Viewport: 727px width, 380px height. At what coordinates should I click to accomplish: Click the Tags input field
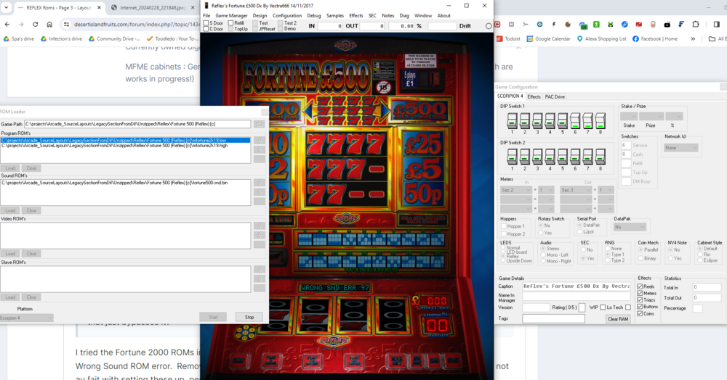(553, 318)
